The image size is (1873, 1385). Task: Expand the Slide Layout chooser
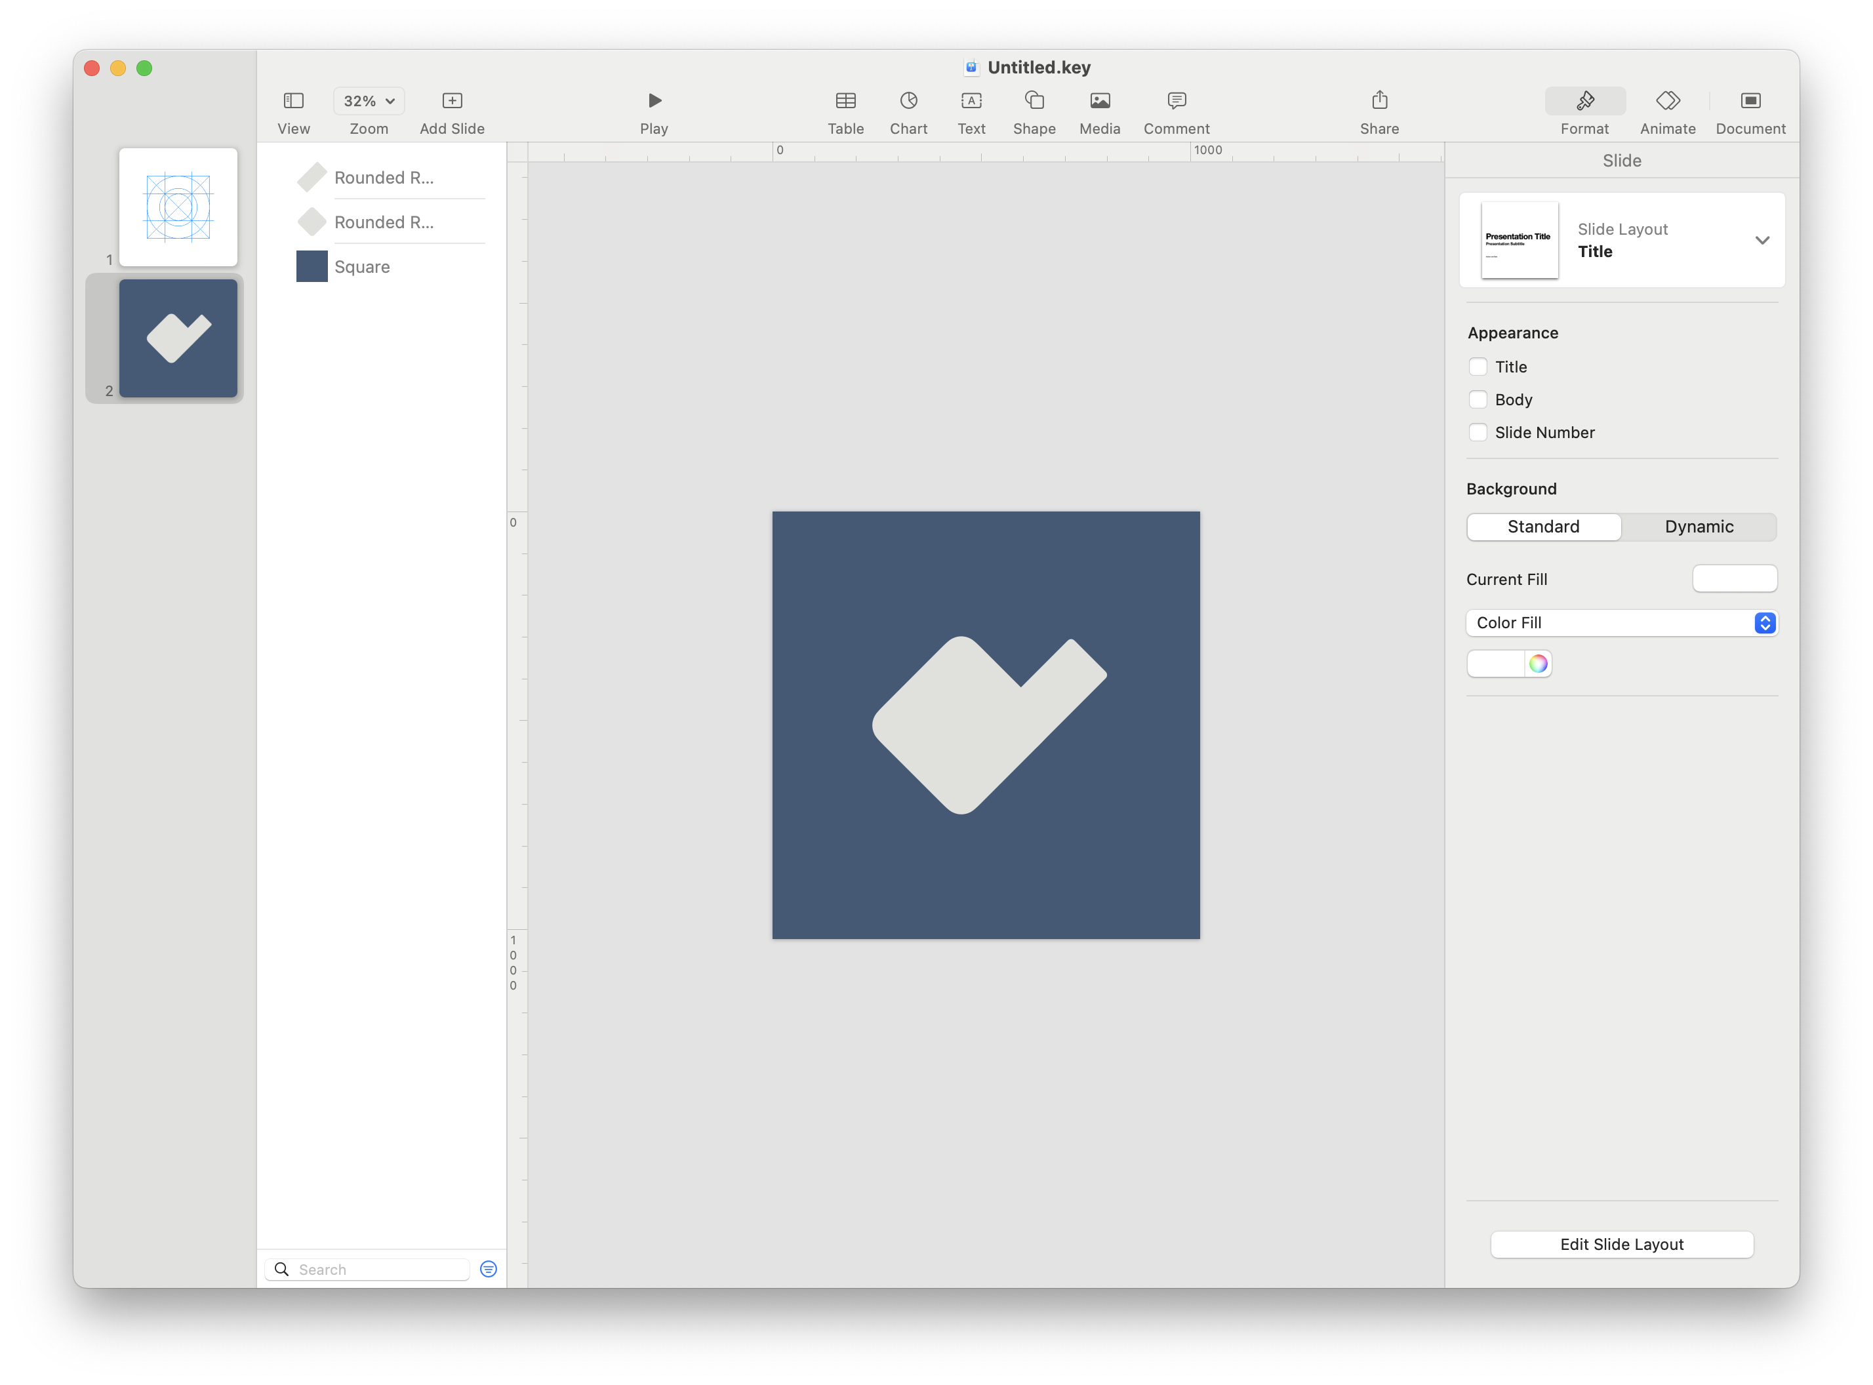(1762, 240)
